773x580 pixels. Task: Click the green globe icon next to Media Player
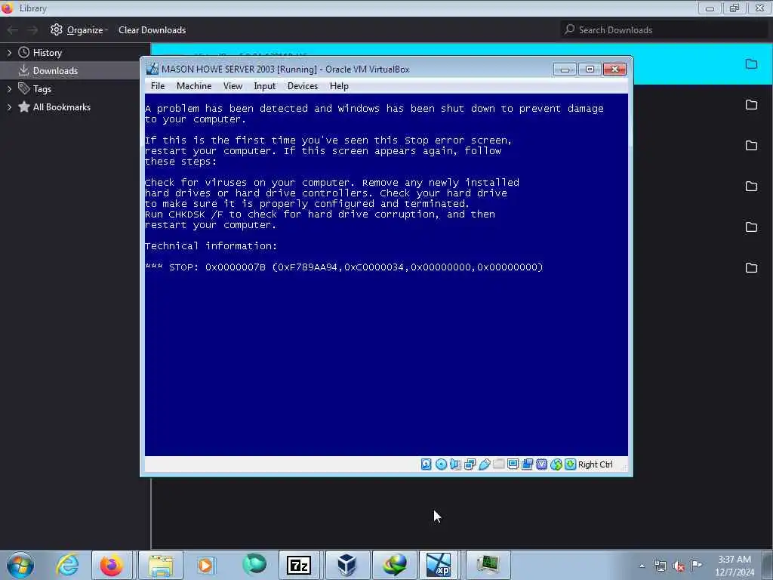[254, 565]
